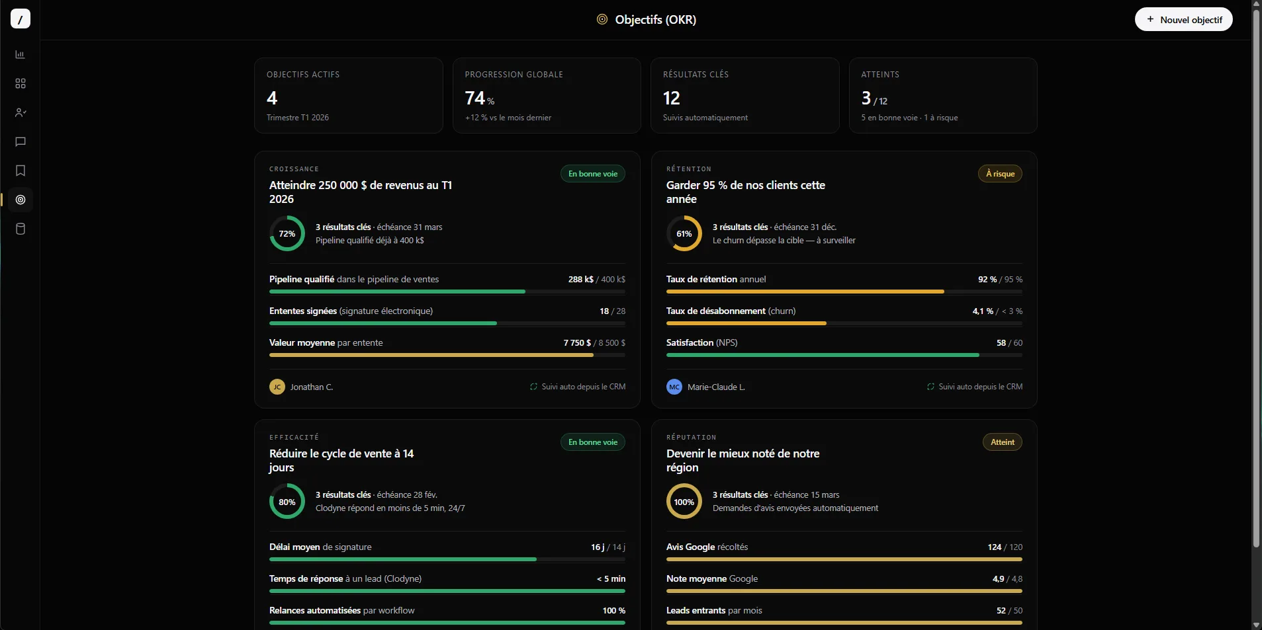Click the 61% progress ring
Screen dimensions: 1262x630
click(x=684, y=233)
